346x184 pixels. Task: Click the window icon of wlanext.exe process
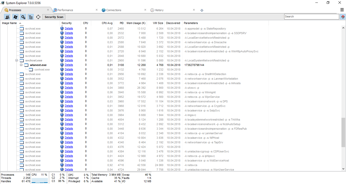tap(26, 65)
